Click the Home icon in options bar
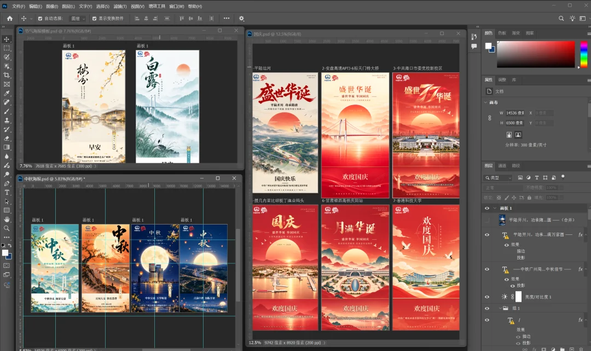The width and height of the screenshot is (591, 351). [10, 18]
